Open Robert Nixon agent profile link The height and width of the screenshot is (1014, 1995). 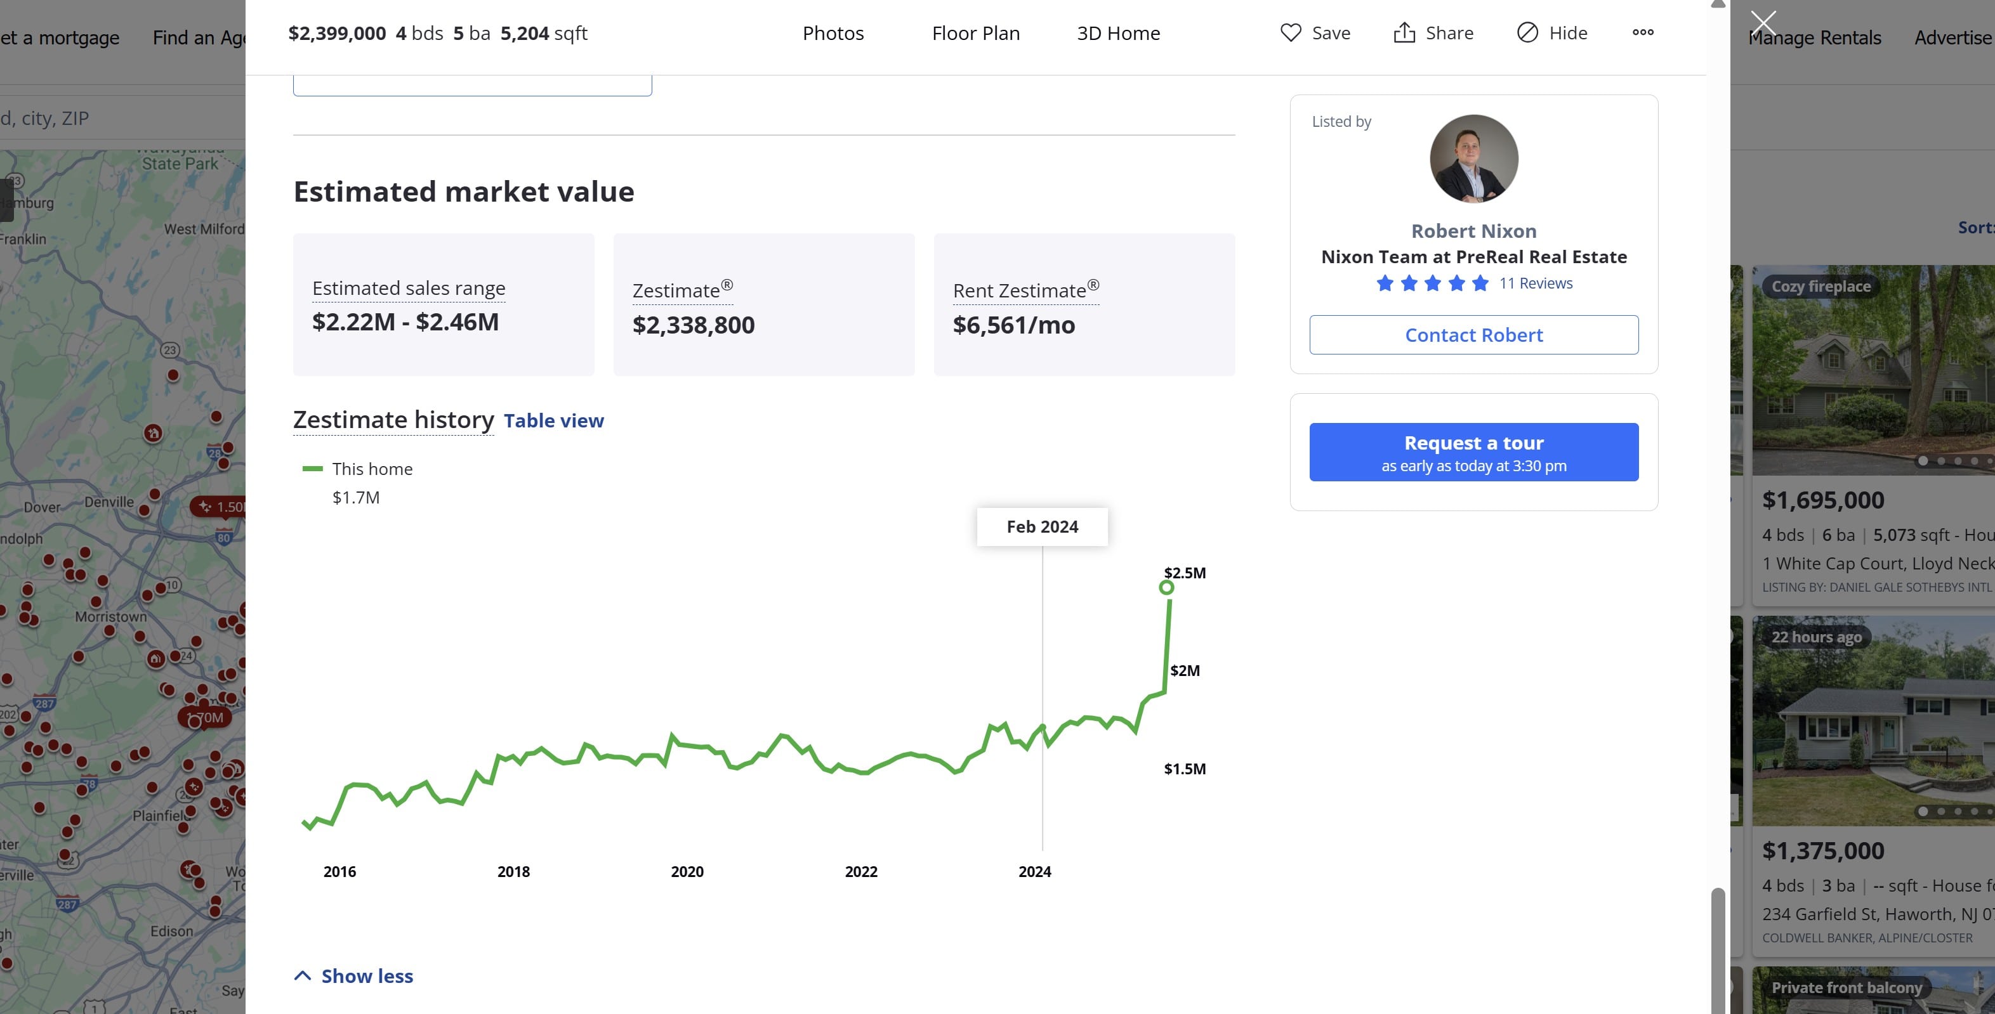(1474, 231)
